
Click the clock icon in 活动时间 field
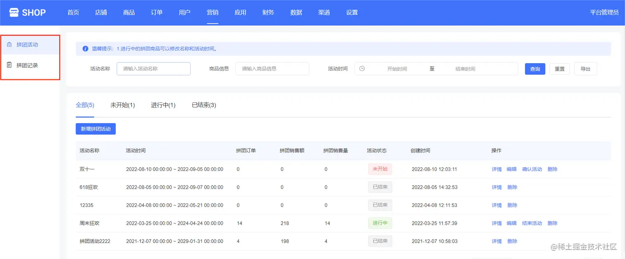[x=362, y=69]
